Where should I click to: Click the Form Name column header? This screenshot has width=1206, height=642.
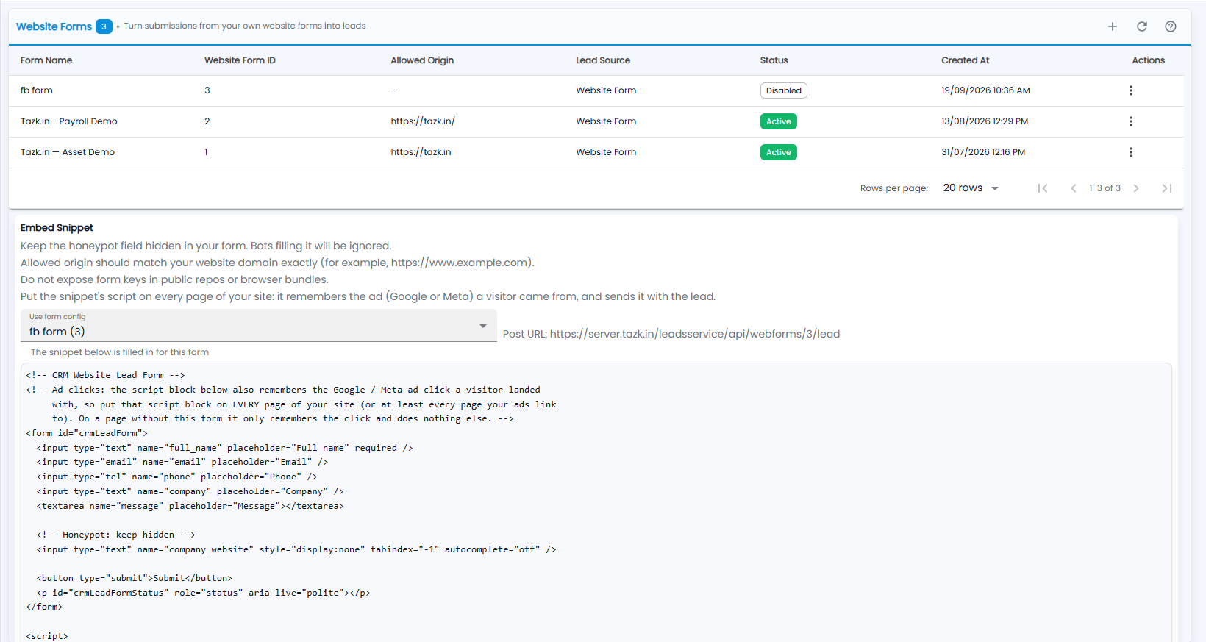coord(46,60)
